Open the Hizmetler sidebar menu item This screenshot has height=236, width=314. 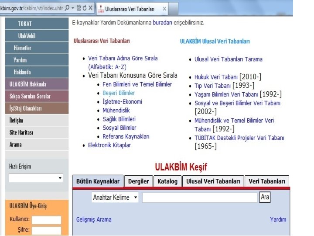pos(37,48)
